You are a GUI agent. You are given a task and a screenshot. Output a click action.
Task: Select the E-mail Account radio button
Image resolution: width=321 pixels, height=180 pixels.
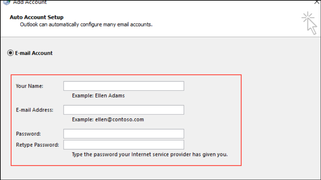pos(11,53)
